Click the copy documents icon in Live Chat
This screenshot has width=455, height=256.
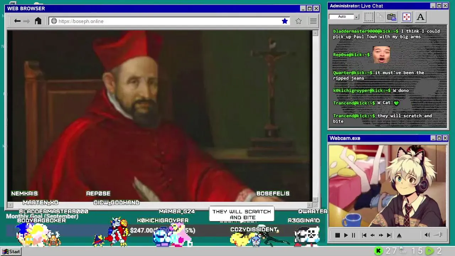pos(380,17)
